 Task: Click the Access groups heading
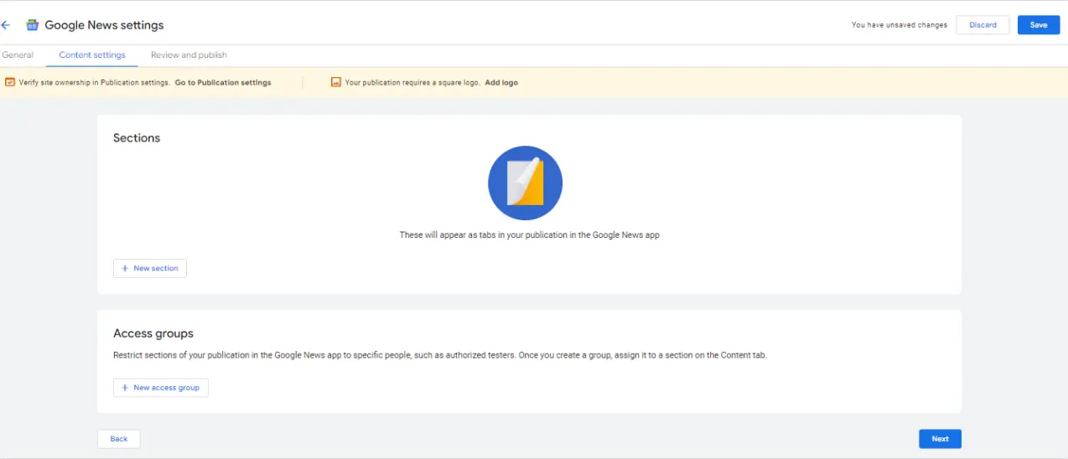click(153, 333)
